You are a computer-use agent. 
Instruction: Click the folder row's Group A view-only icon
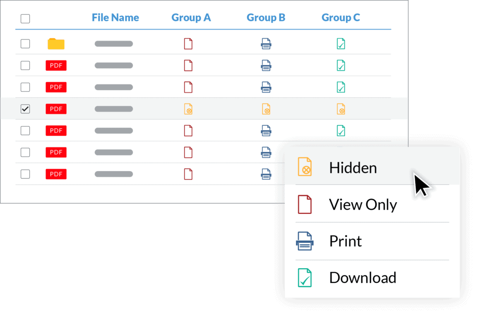click(188, 44)
